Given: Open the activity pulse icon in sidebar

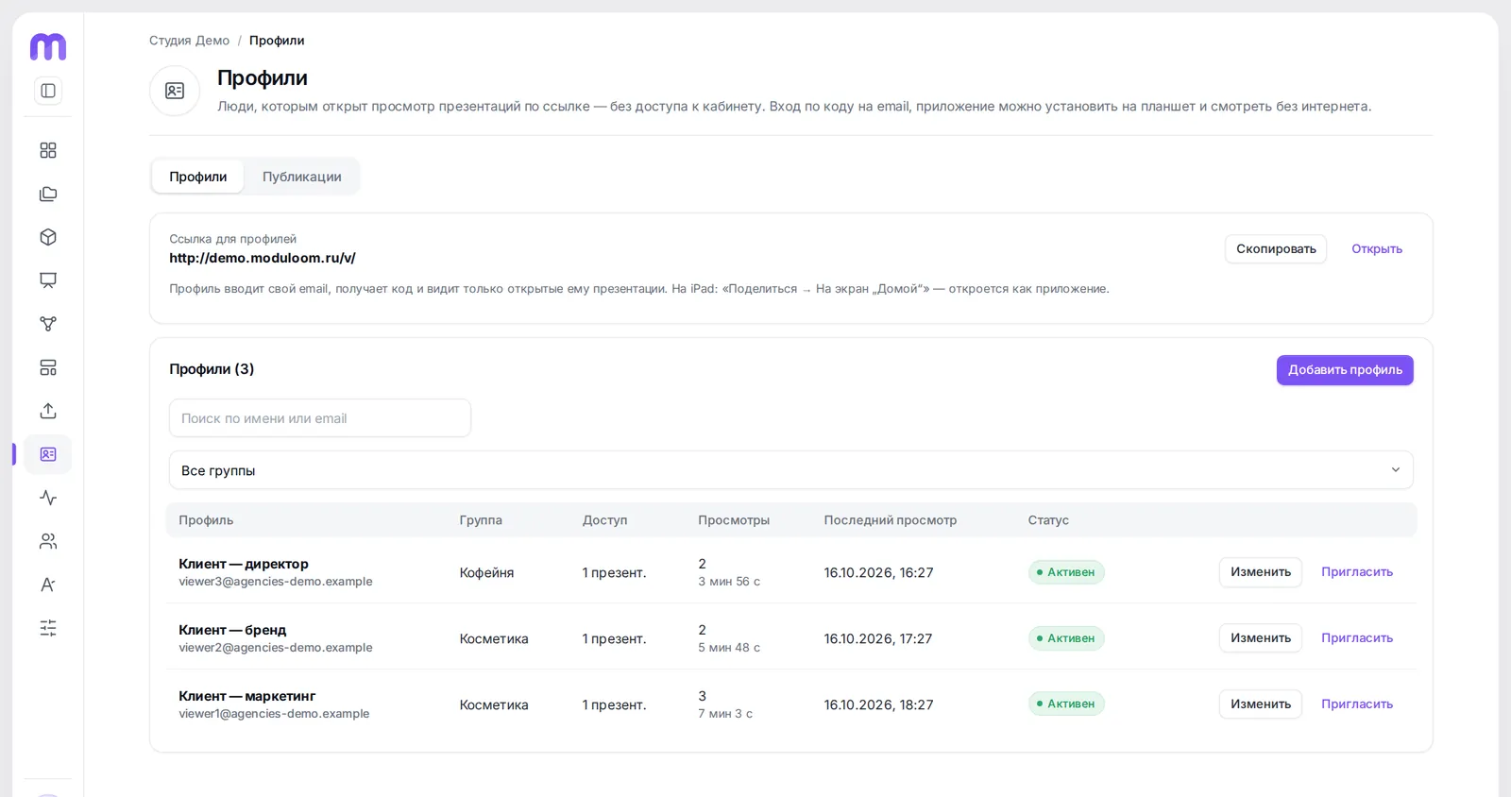Looking at the screenshot, I should point(48,498).
